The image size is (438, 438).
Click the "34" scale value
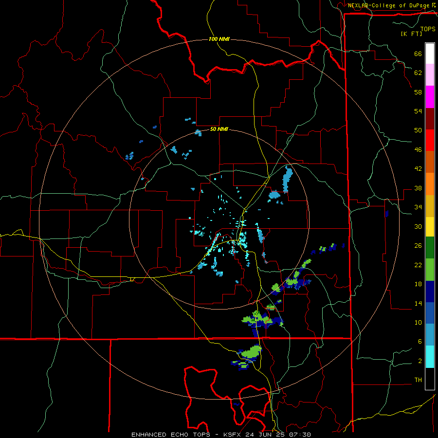418,207
